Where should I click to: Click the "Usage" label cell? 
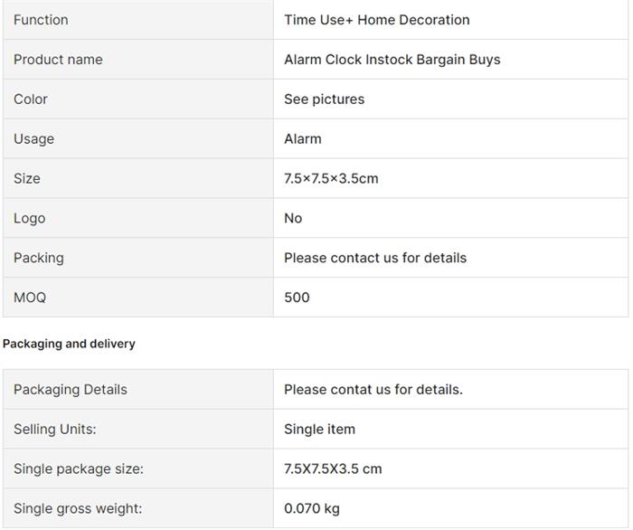tap(33, 139)
